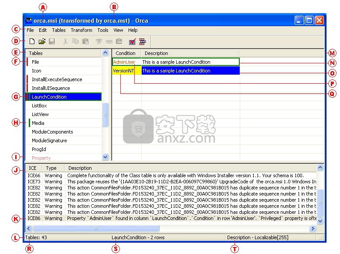
Task: Select the InstallExecuteSequence table
Action: pos(64,79)
